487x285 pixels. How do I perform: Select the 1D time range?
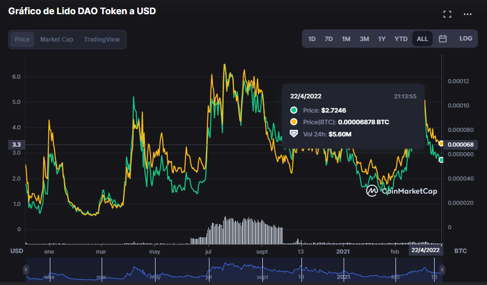pos(312,39)
